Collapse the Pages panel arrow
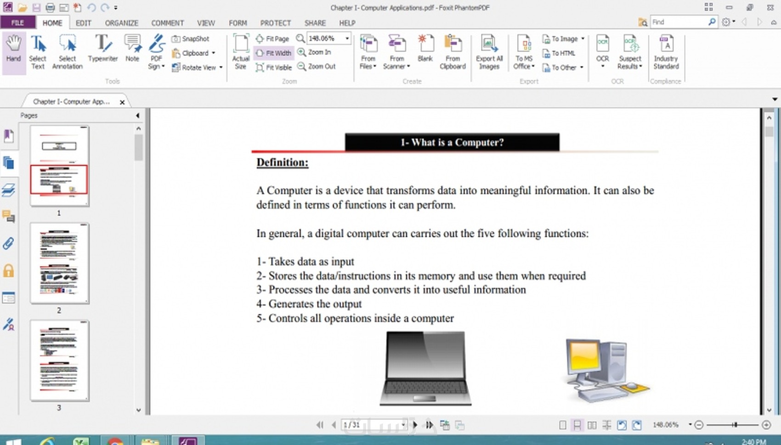Screen dimensions: 781x445 coord(137,116)
